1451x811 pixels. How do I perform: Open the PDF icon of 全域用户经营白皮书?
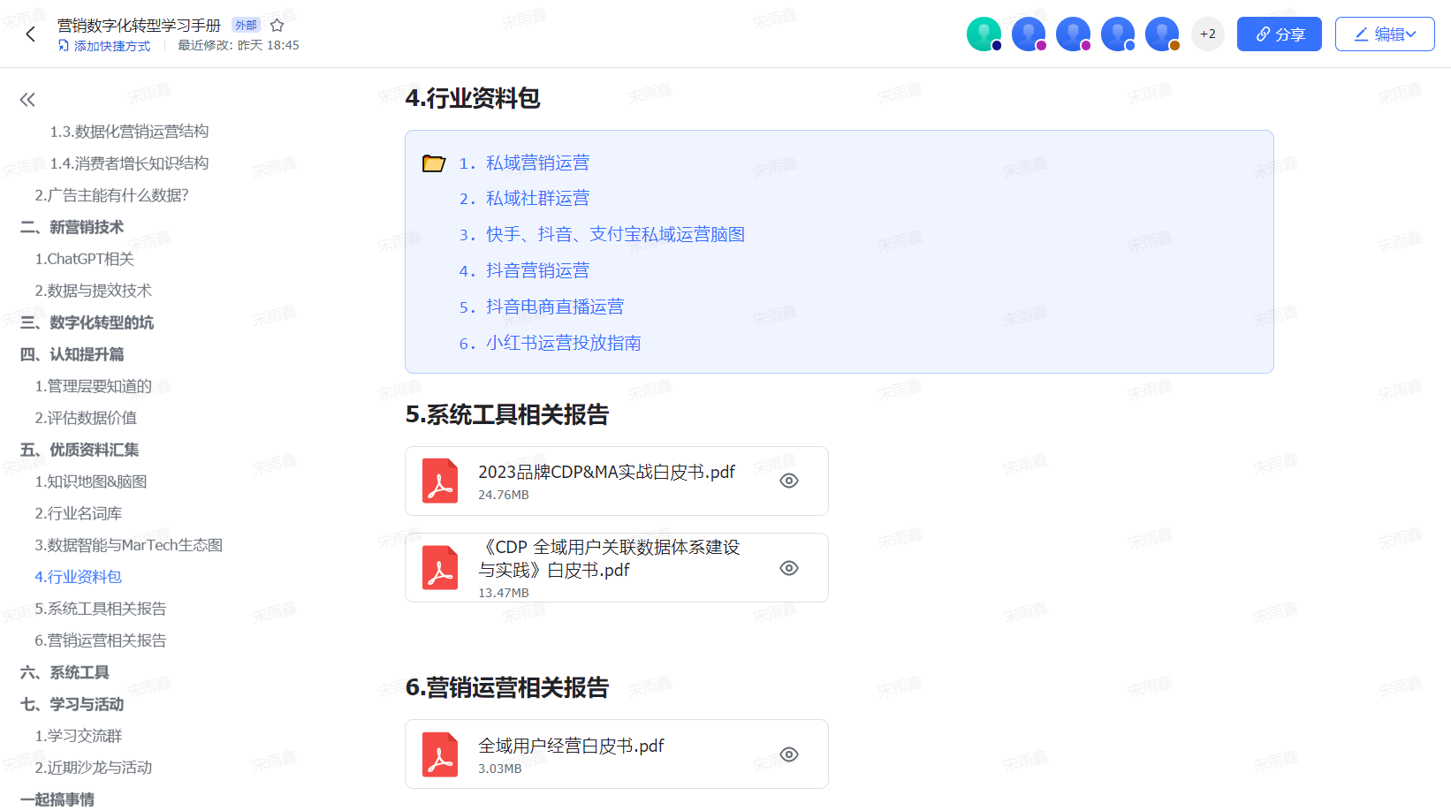440,754
